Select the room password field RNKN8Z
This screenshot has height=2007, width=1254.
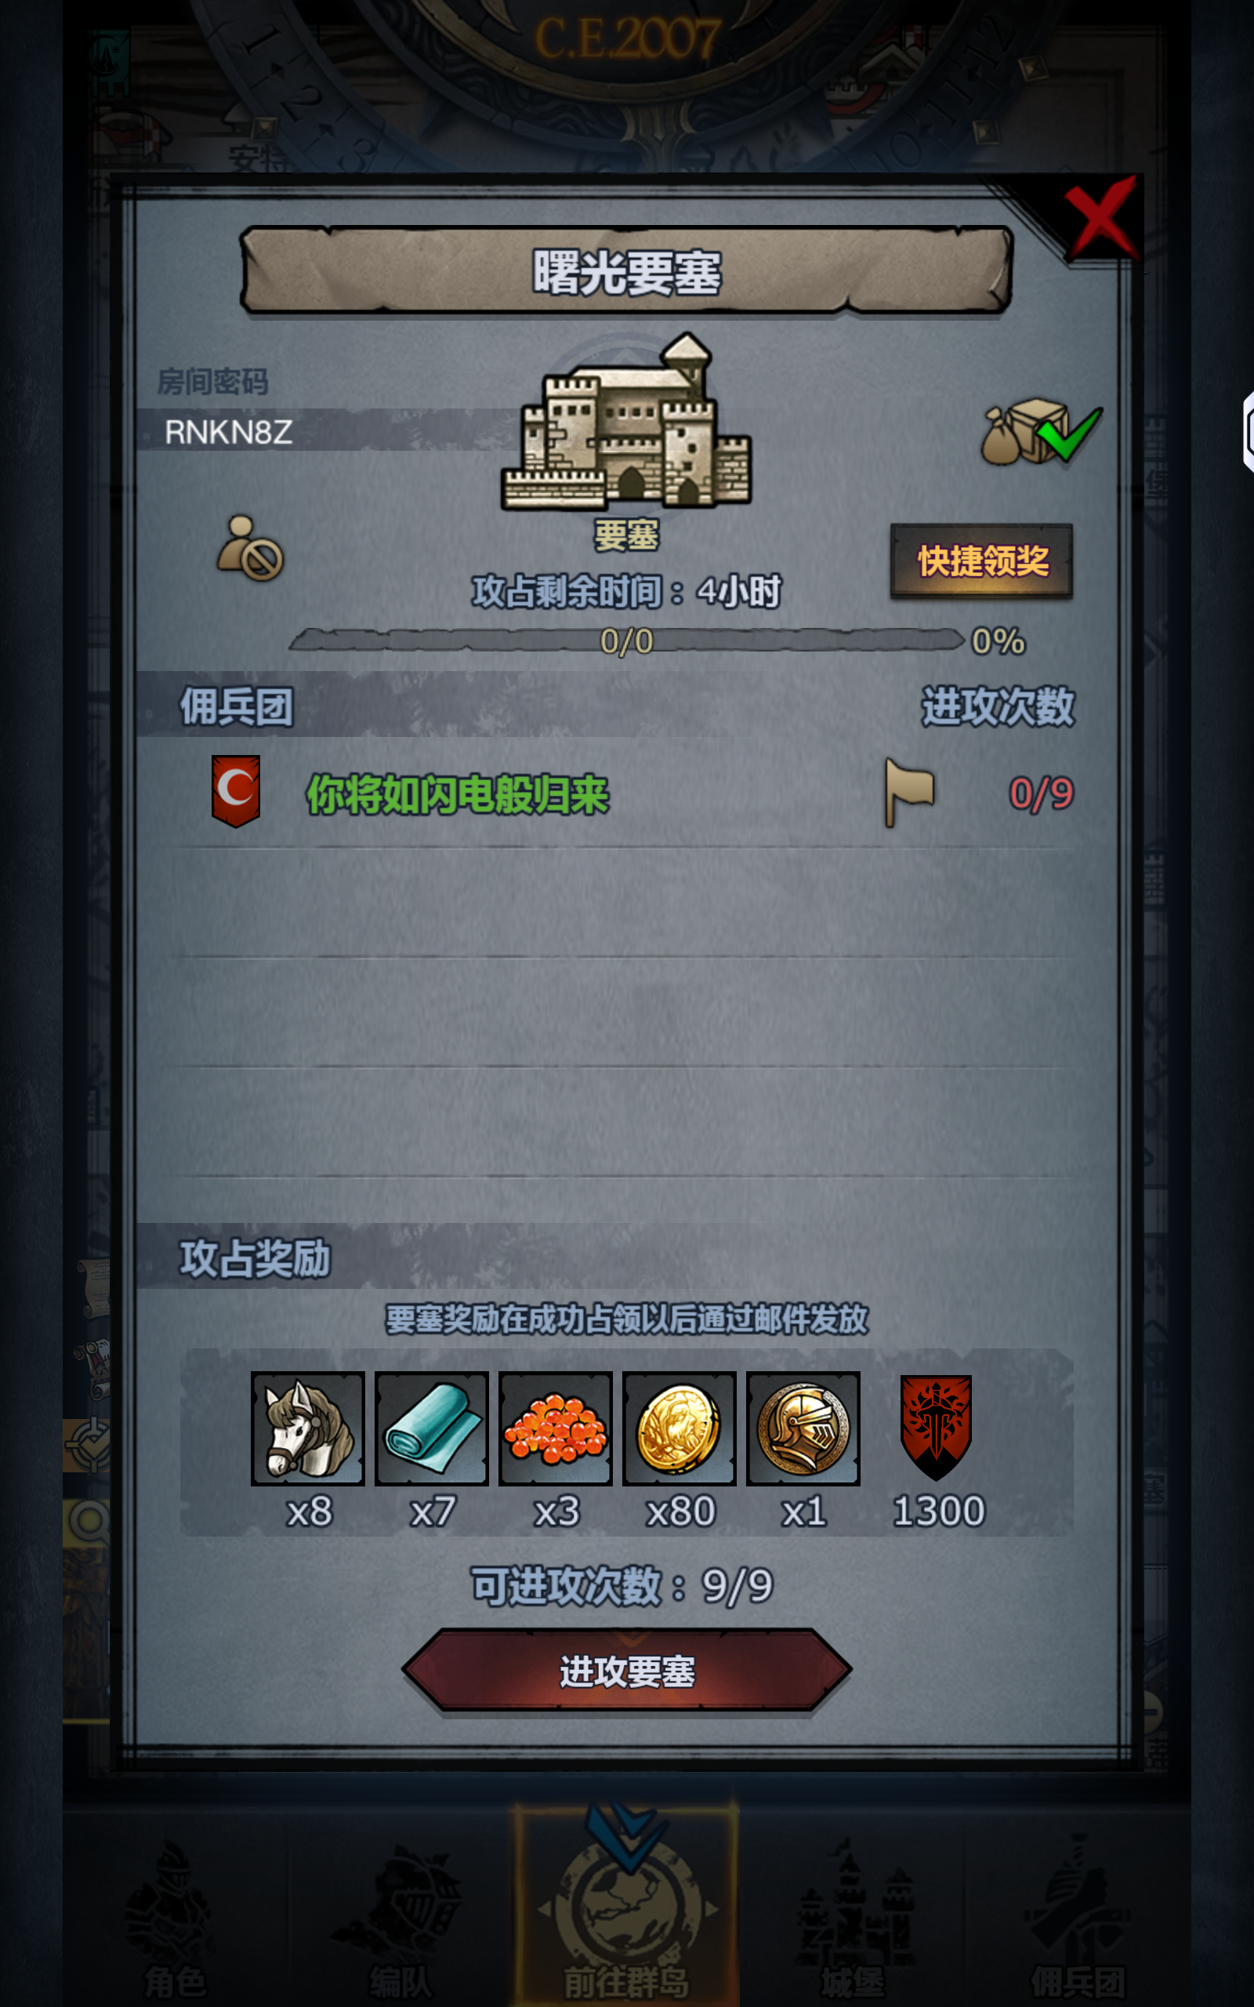point(324,430)
